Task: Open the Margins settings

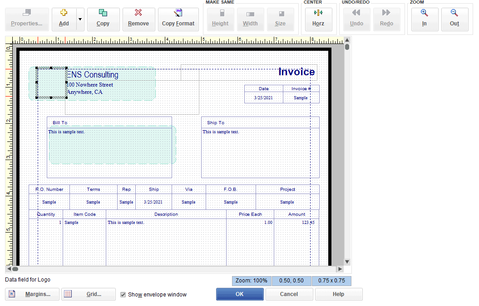Action: click(32, 294)
